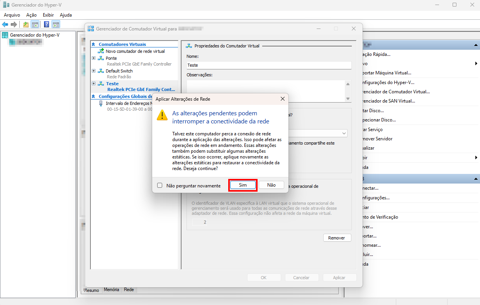Open the Ação menu

pyautogui.click(x=31, y=15)
